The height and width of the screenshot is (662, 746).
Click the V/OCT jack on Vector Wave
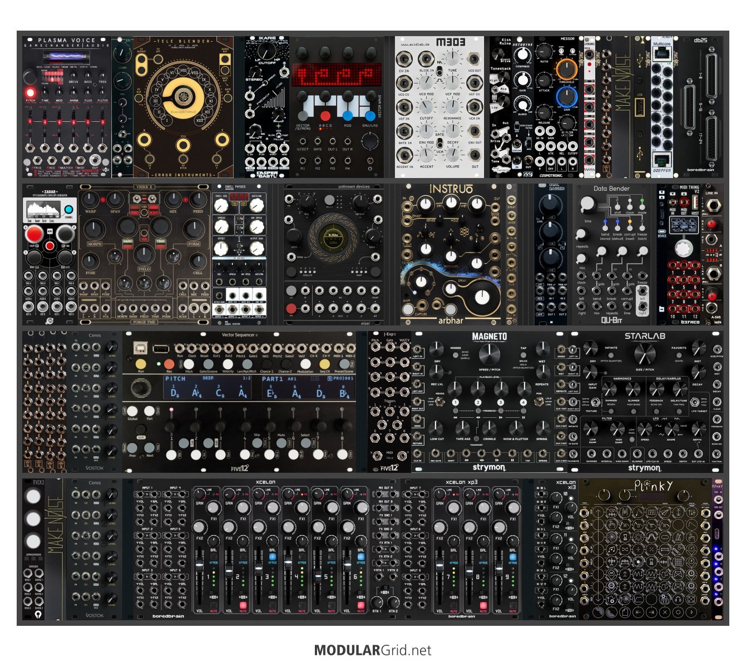click(x=303, y=142)
